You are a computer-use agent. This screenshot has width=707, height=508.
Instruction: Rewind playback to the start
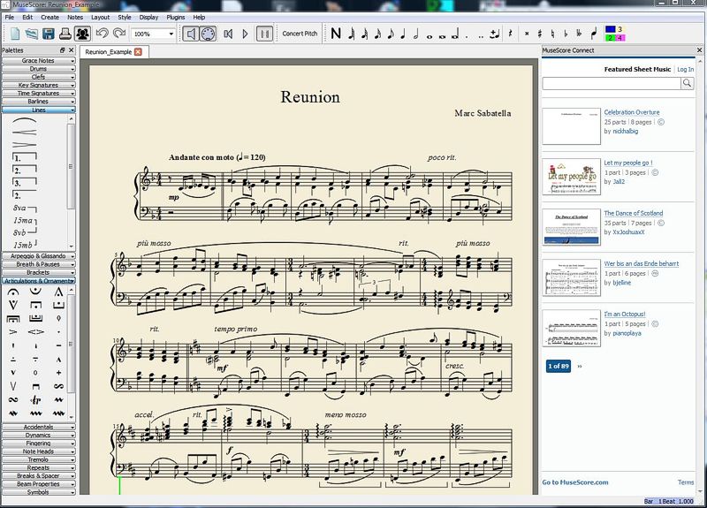(228, 34)
